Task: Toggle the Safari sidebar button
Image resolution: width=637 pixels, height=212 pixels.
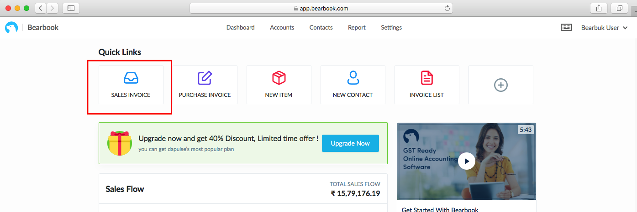Action: tap(71, 8)
